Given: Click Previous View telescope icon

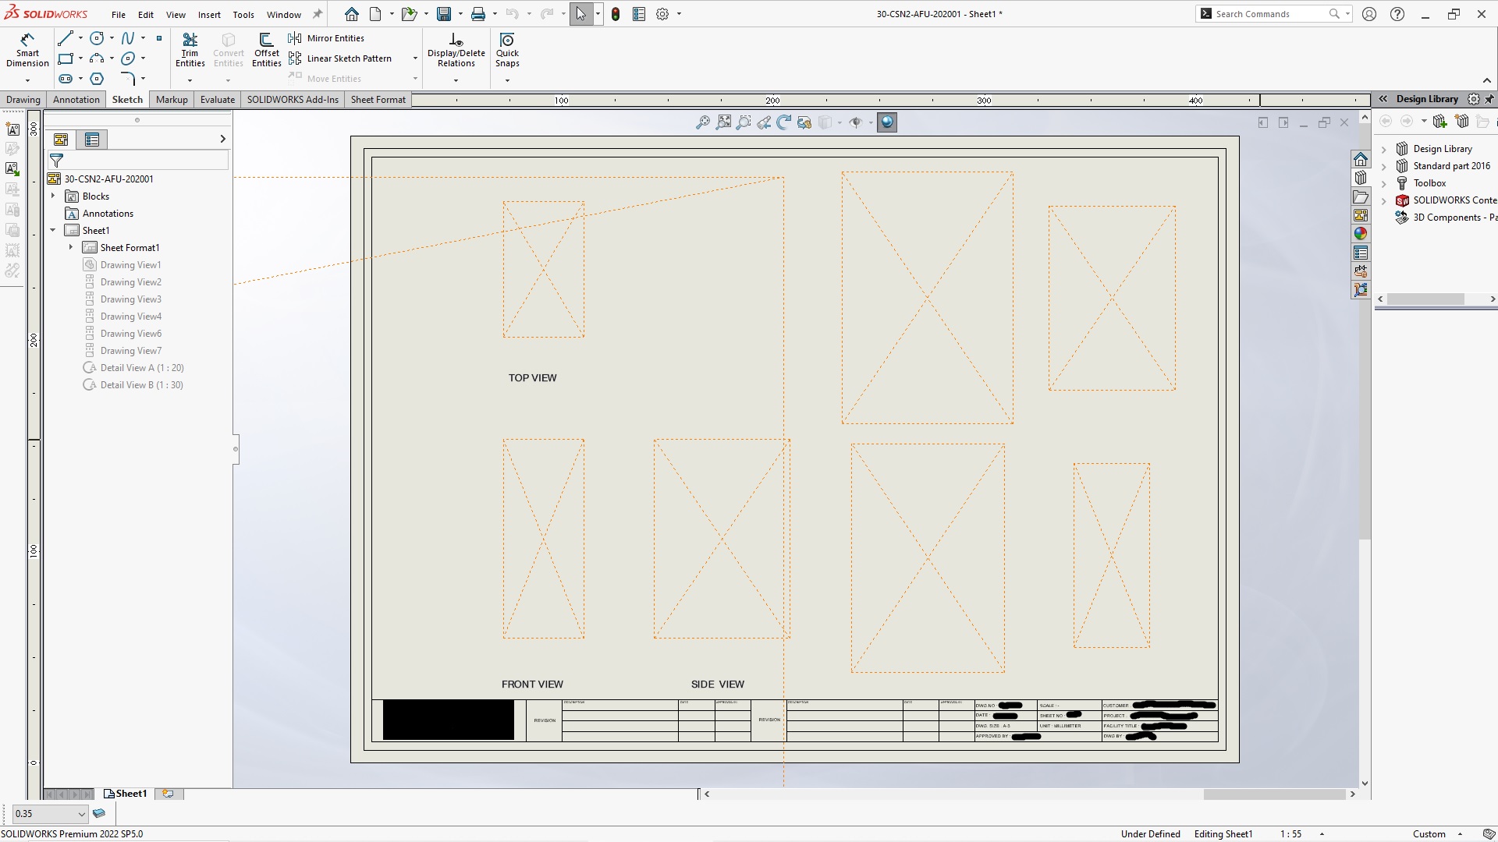Looking at the screenshot, I should 764,122.
